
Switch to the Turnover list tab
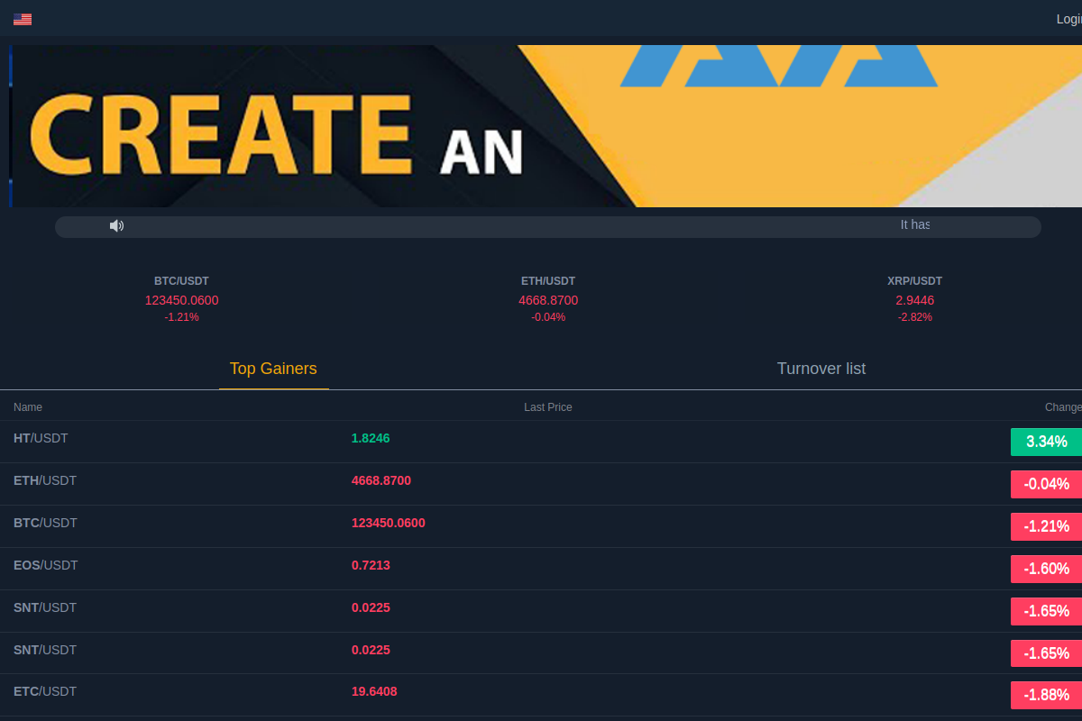pos(821,369)
